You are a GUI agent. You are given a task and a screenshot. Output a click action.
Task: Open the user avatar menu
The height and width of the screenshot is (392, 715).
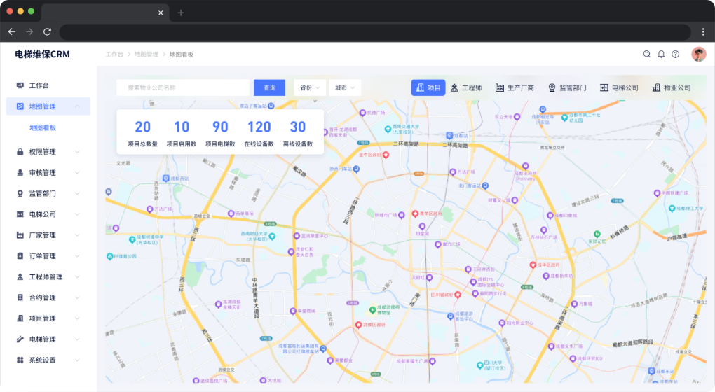pos(699,54)
